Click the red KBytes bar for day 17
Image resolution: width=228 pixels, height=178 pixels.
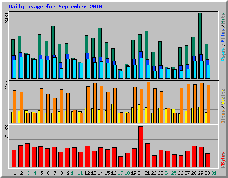(121, 162)
